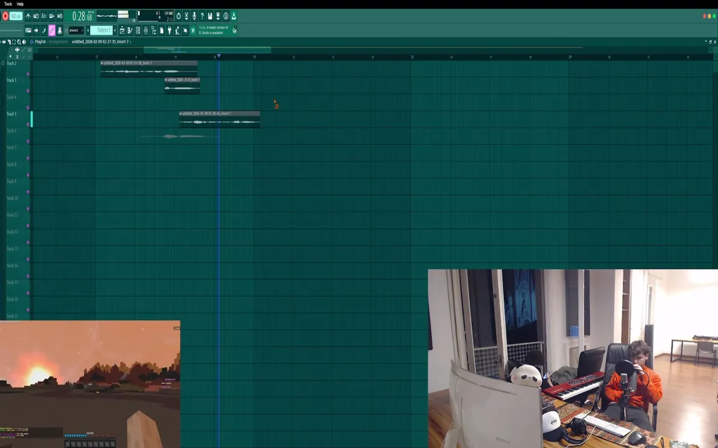Toggle wait for input before recording
This screenshot has width=718, height=448.
tap(36, 16)
